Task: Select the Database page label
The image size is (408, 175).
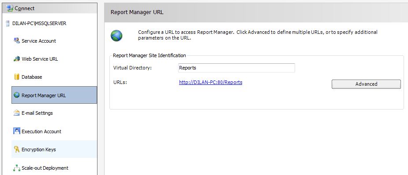Action: (x=32, y=77)
